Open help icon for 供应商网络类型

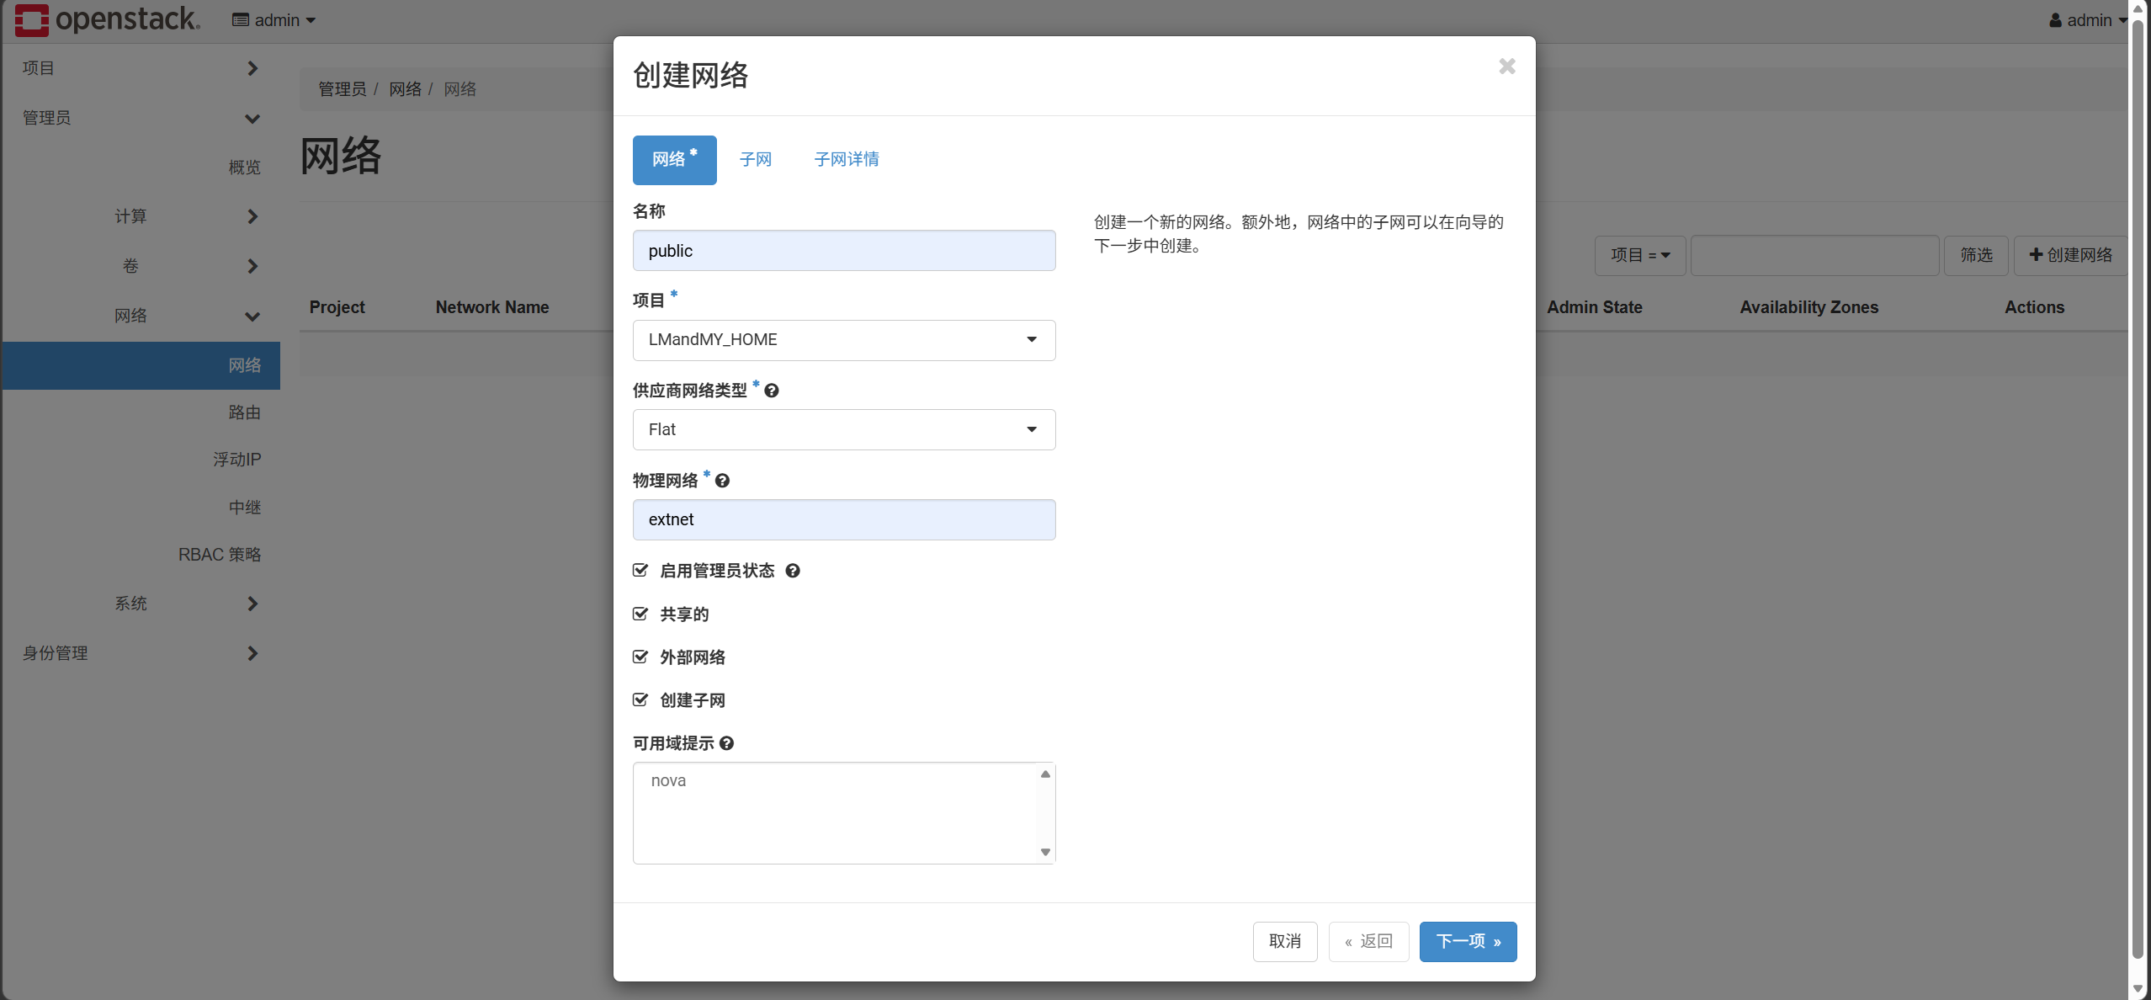pyautogui.click(x=772, y=391)
